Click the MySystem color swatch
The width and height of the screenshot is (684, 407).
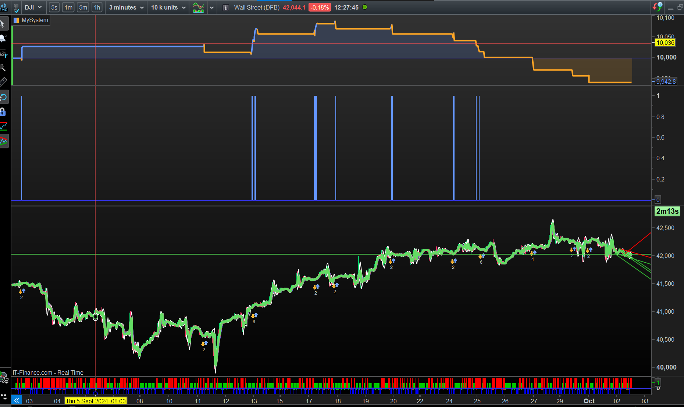coord(16,20)
